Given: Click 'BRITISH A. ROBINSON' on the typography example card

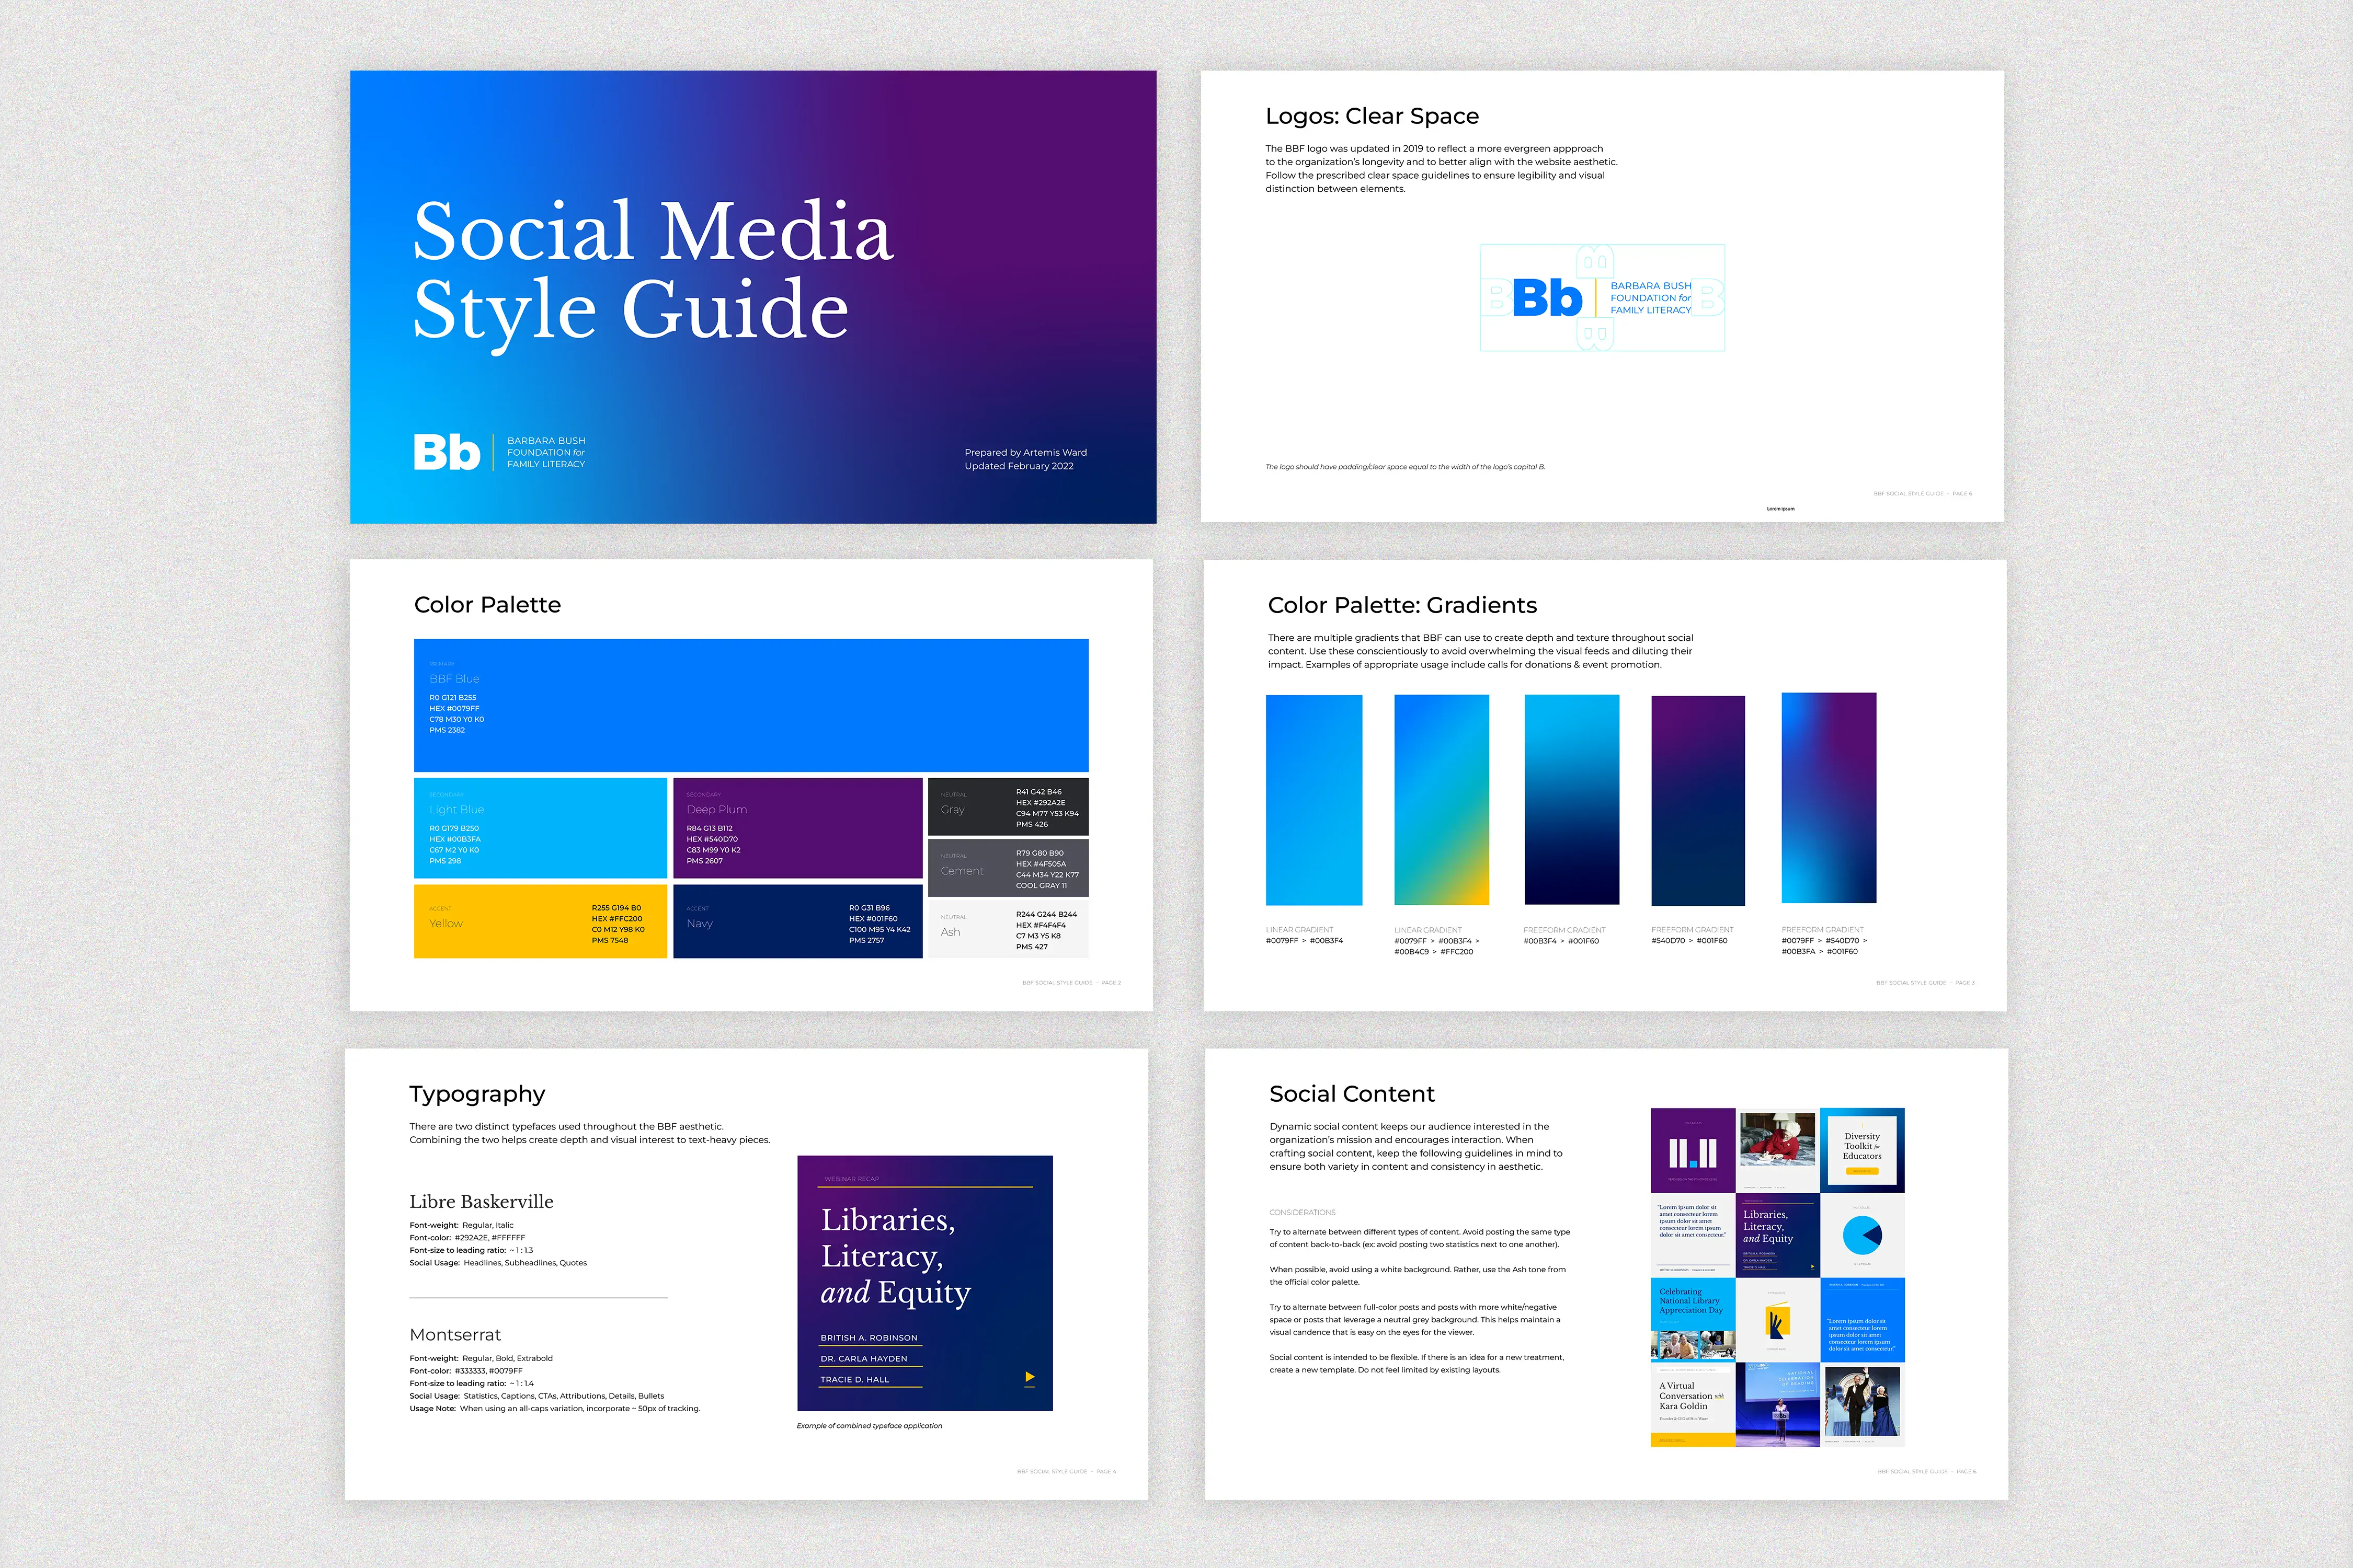Looking at the screenshot, I should point(869,1338).
